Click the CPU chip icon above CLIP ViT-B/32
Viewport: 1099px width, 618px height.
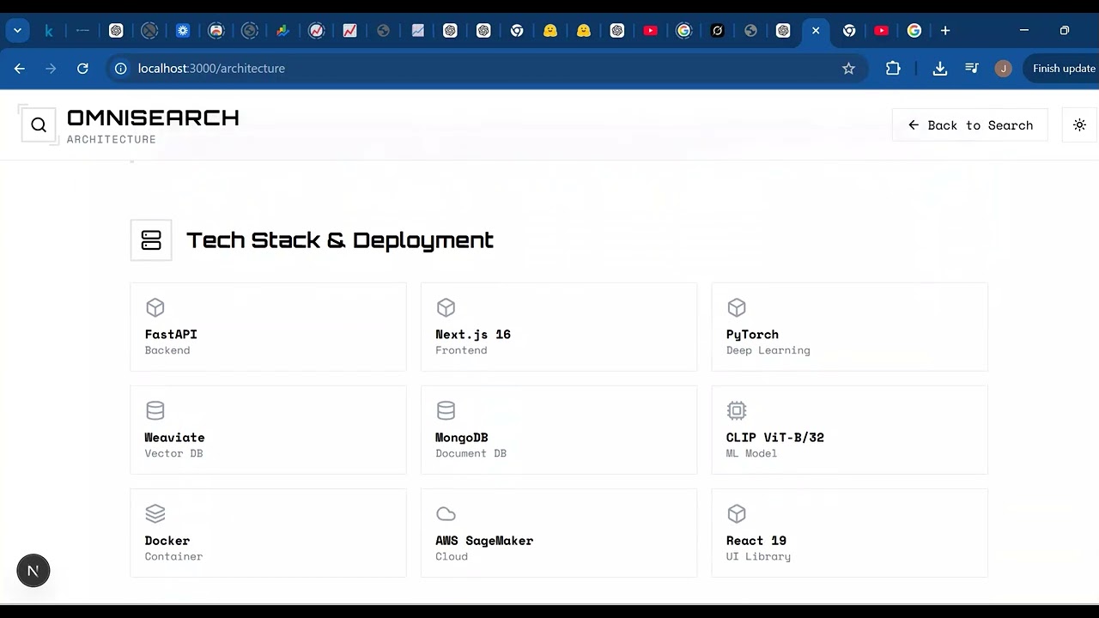pyautogui.click(x=737, y=410)
